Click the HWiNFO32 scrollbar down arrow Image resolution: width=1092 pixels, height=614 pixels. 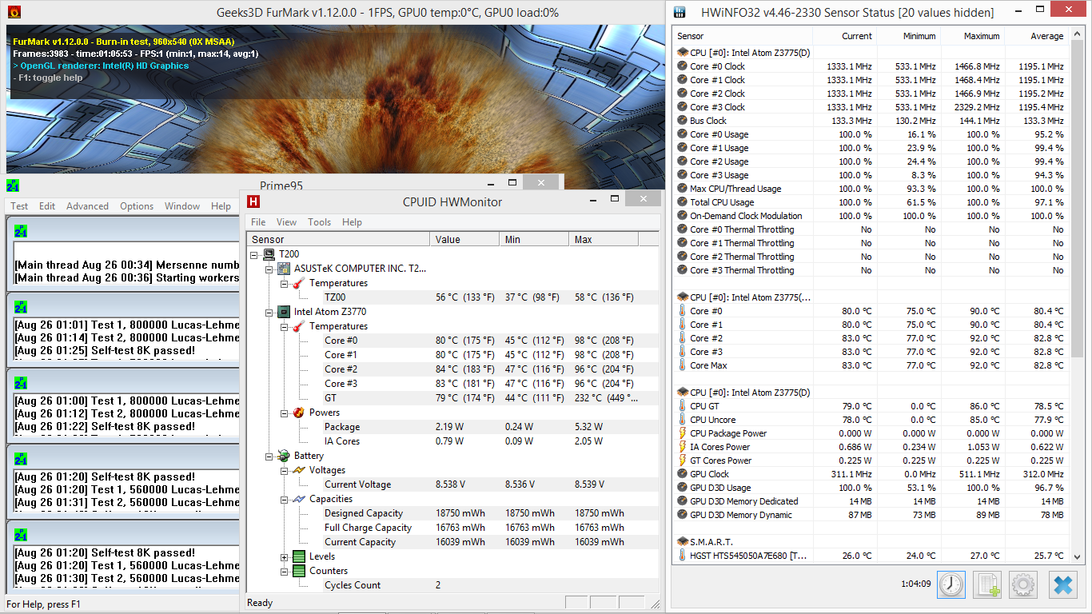[x=1077, y=556]
